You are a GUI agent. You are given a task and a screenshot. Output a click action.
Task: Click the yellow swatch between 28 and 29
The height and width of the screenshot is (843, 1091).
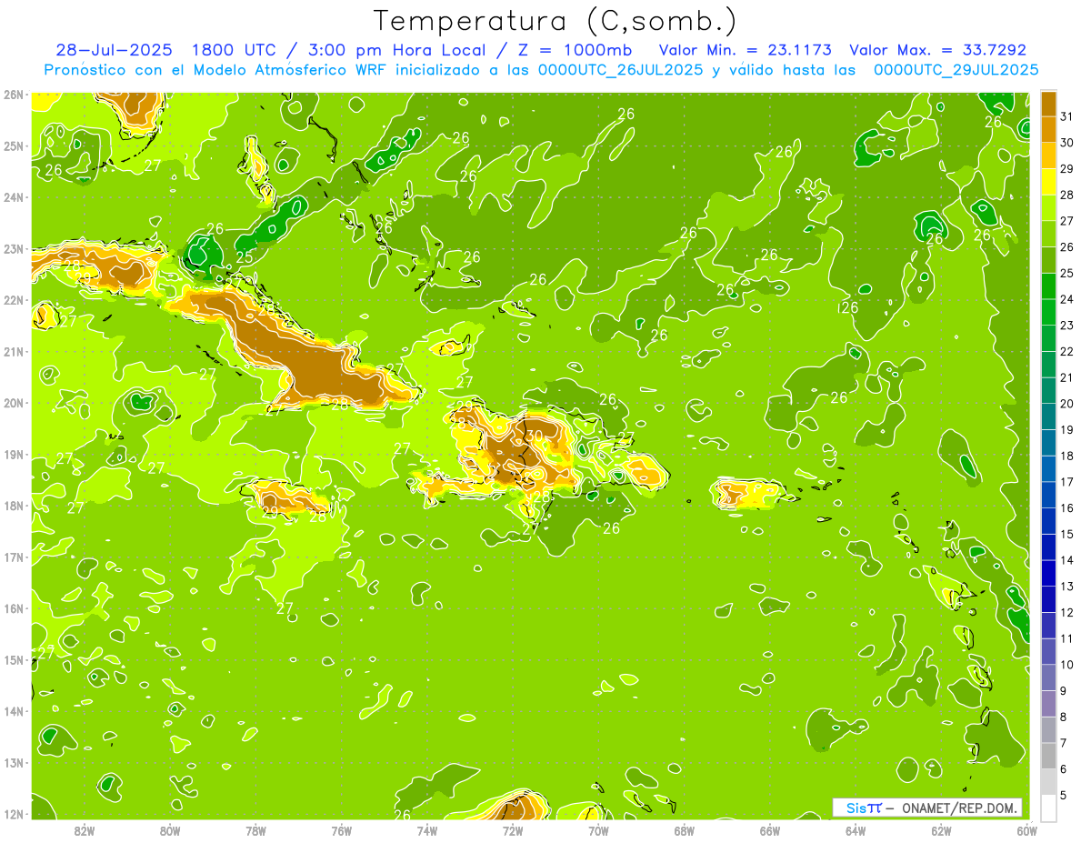(x=1048, y=183)
